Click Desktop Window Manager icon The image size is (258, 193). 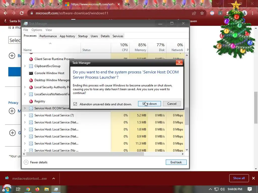(31, 80)
